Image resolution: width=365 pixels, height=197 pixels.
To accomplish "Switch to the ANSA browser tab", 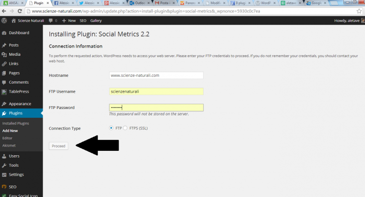I will [x=13, y=3].
